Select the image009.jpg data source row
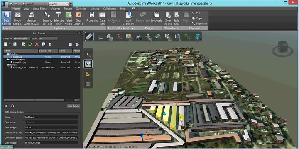The width and height of the screenshot is (299, 149). point(42,62)
